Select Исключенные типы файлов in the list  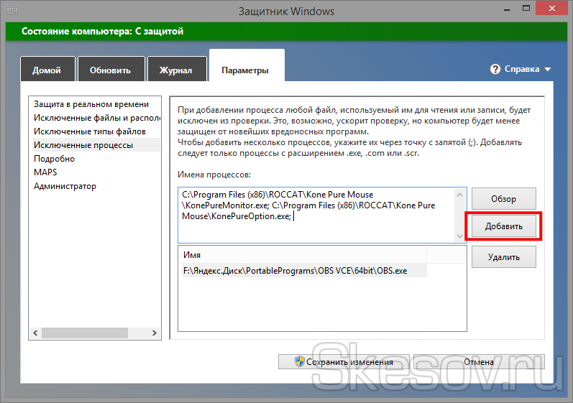90,131
